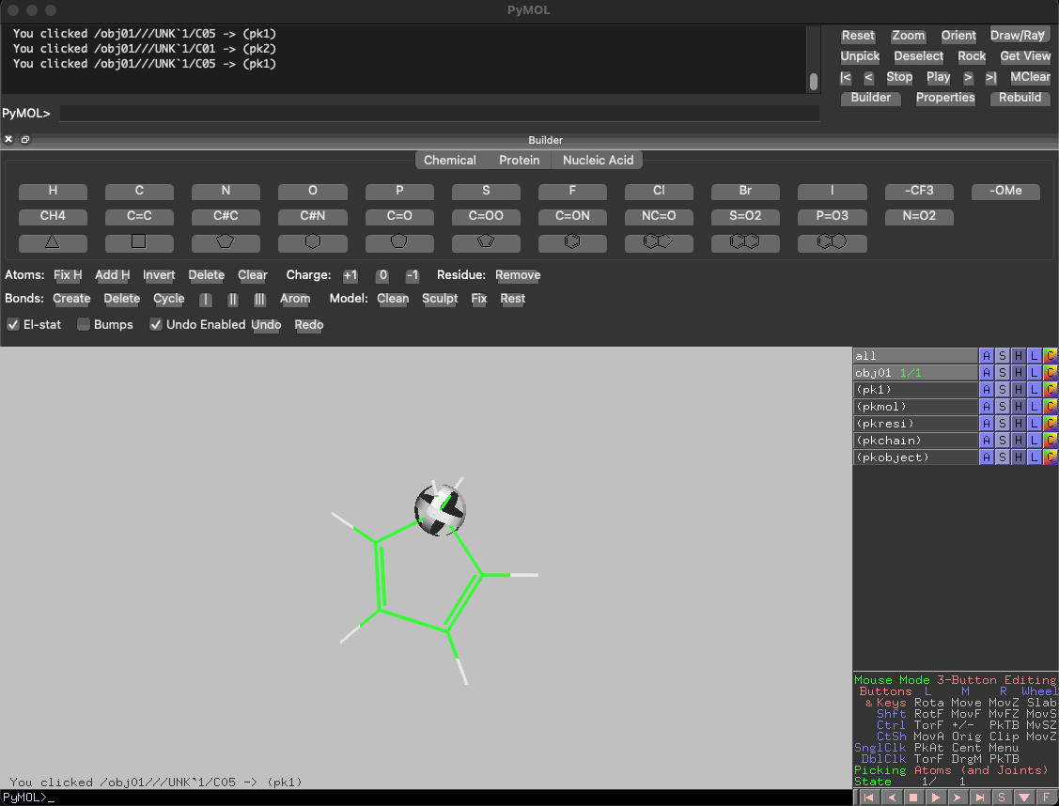Add the aromatic five-membered ring in the sixth ring button
1059x806 pixels.
coord(486,241)
